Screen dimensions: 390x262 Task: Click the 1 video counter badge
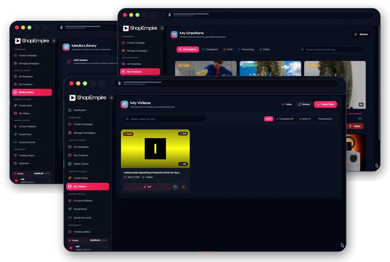pyautogui.click(x=286, y=104)
